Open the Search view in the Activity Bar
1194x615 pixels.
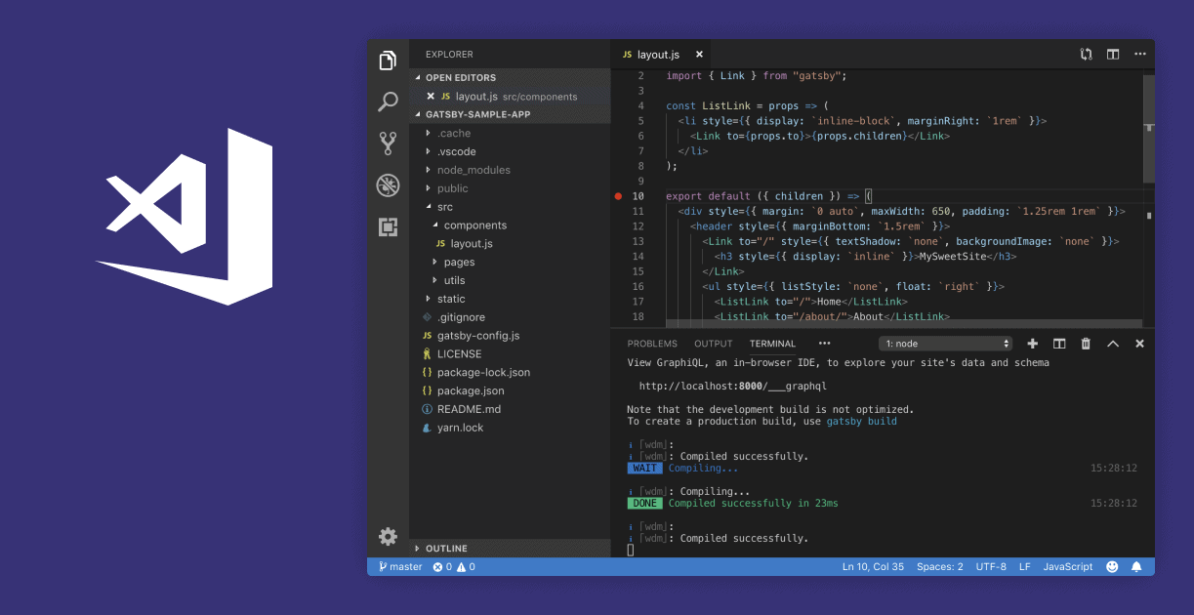point(388,101)
